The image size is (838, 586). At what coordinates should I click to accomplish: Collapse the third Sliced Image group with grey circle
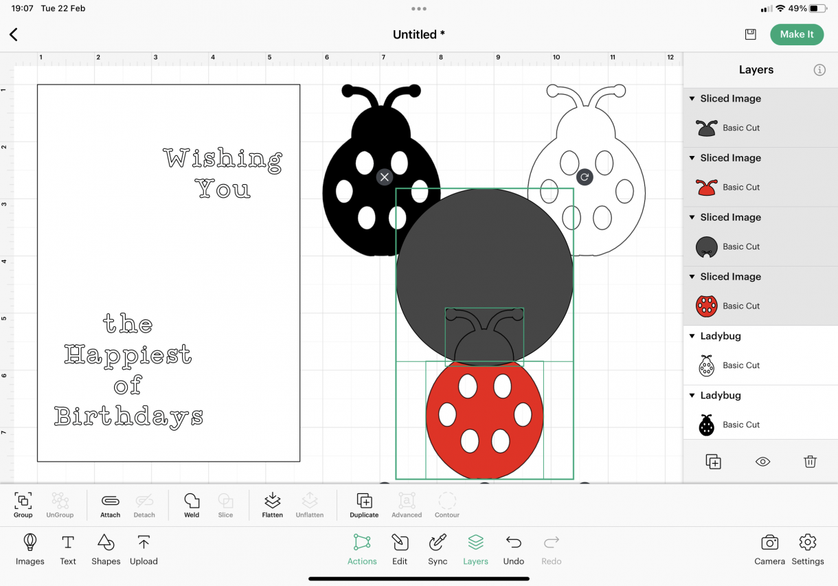point(692,218)
